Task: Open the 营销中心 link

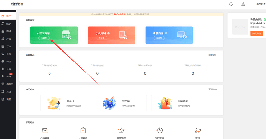Action: (x=212, y=89)
